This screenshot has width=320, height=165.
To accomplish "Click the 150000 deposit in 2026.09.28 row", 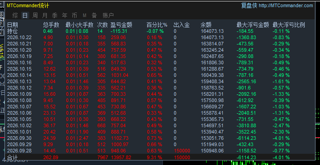I will (x=182, y=151).
